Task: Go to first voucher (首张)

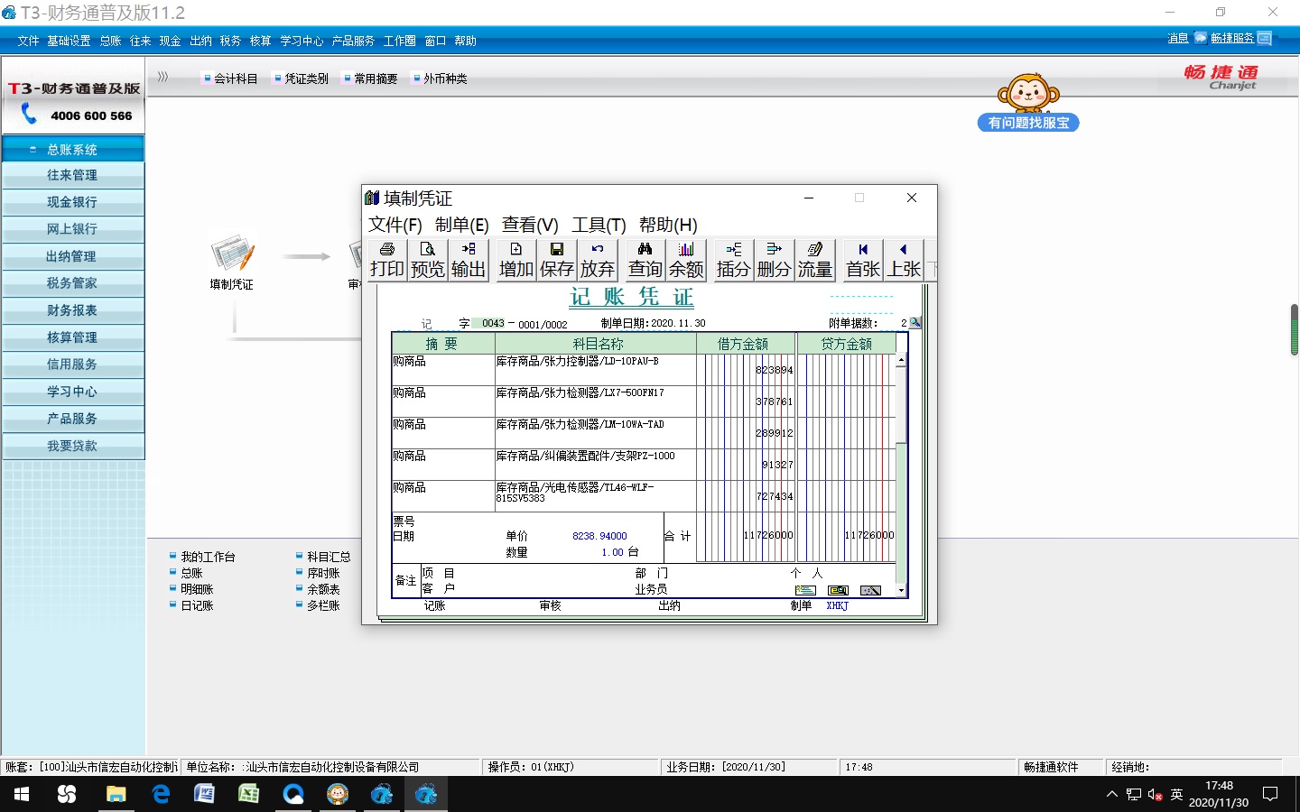Action: tap(862, 260)
